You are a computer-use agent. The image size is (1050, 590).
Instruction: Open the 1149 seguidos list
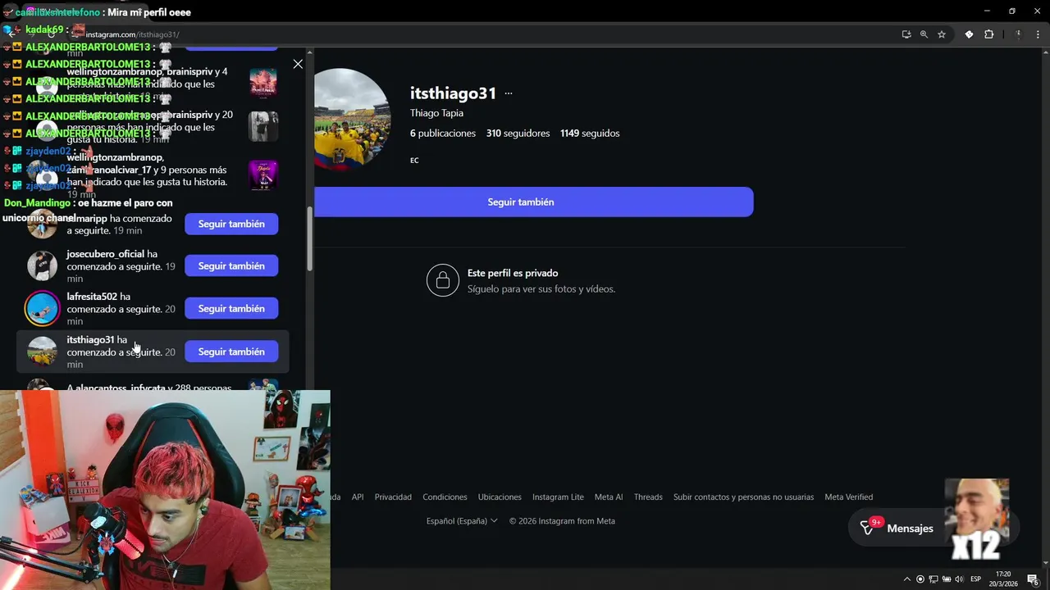pyautogui.click(x=590, y=134)
